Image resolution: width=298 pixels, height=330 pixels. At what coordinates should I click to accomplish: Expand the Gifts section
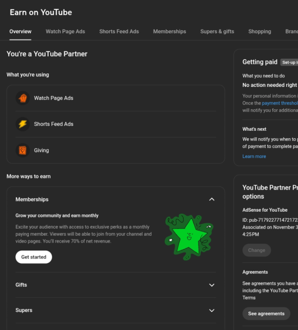(x=212, y=285)
